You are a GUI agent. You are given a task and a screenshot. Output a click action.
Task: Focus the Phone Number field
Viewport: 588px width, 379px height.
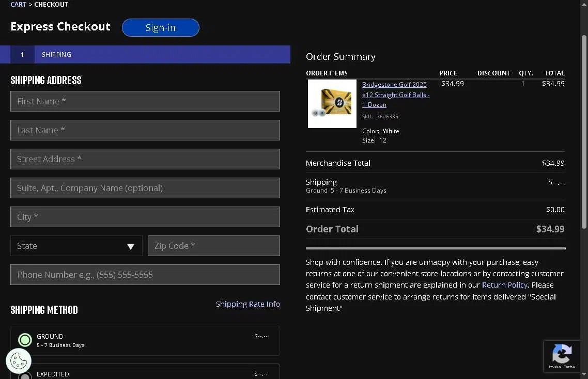(x=145, y=275)
